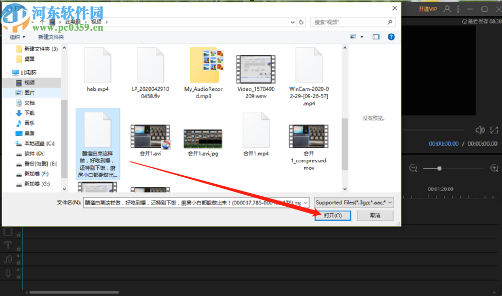The height and width of the screenshot is (296, 502).
Task: Select the file heb.mp4
Action: (x=98, y=70)
